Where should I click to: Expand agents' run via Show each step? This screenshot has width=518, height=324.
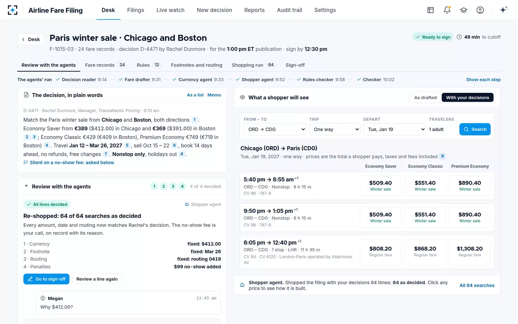coord(483,80)
